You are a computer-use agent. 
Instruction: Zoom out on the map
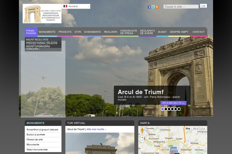point(142,141)
